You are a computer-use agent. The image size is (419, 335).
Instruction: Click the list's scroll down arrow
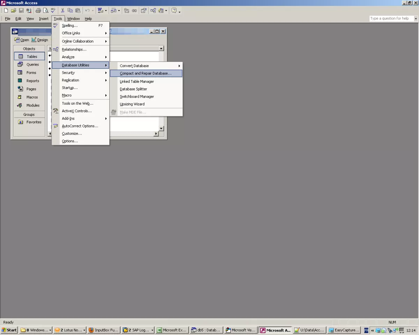tap(161, 128)
